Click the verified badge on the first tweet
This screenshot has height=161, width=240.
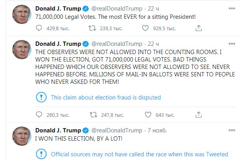click(85, 8)
